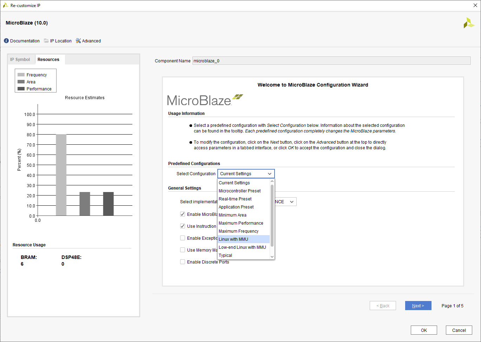481x342 pixels.
Task: Select the Resources tab
Action: coord(48,60)
